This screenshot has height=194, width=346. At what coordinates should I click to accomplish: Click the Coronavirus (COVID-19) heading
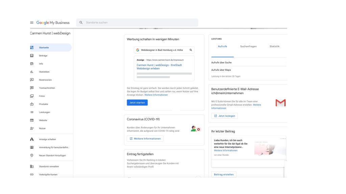click(x=143, y=119)
